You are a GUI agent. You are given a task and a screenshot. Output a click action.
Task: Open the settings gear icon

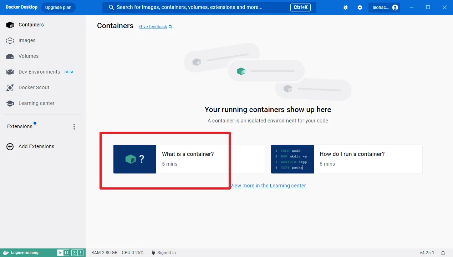click(x=360, y=7)
